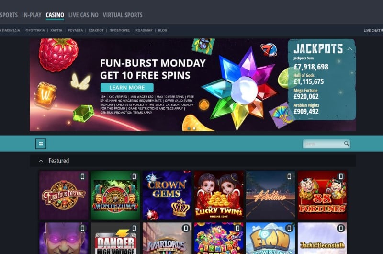
Task: Open the grid view categories icon
Action: (x=41, y=143)
